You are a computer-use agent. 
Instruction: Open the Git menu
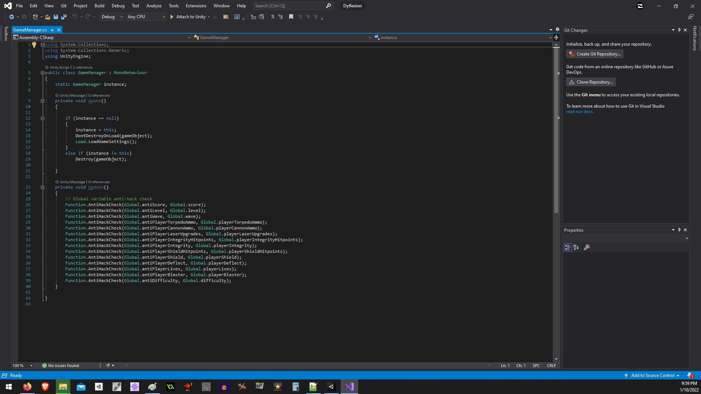coord(64,6)
